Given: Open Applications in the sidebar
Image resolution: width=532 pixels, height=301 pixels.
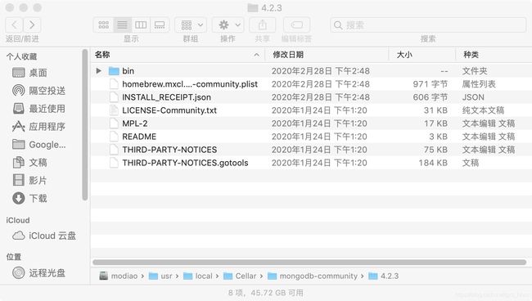Looking at the screenshot, I should (x=38, y=127).
